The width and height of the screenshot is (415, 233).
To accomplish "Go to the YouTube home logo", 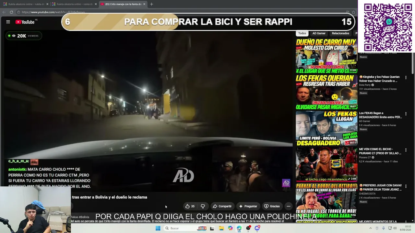I will click(x=25, y=22).
